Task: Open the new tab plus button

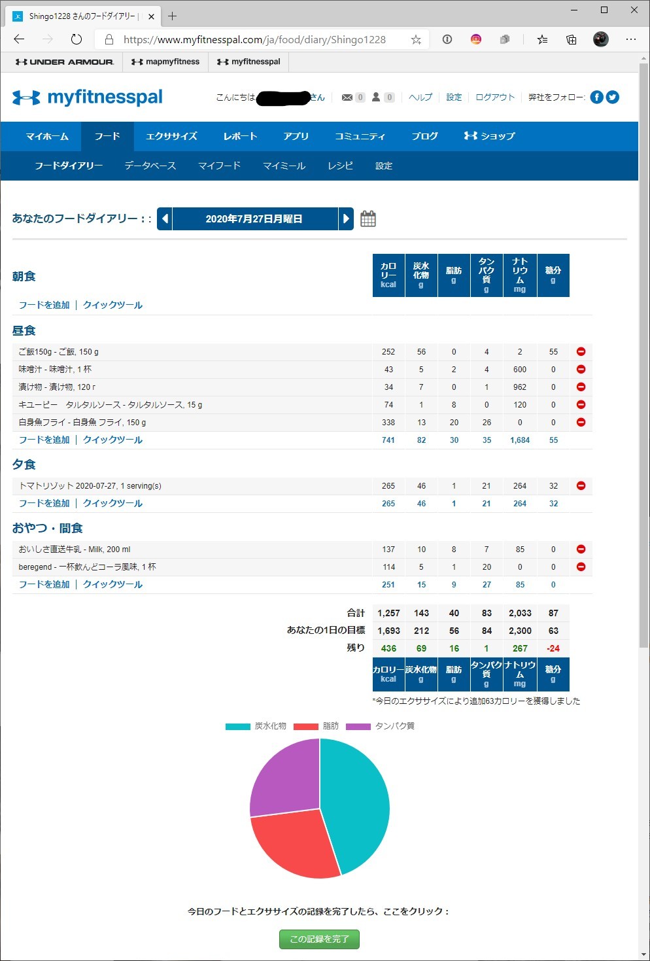Action: 173,16
